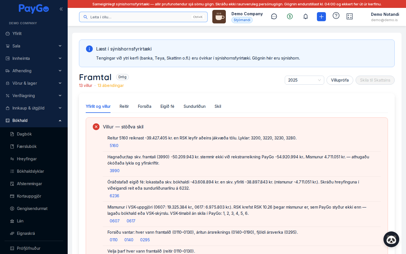Collapse the Bókhald menu
This screenshot has height=254, width=406.
[34, 121]
